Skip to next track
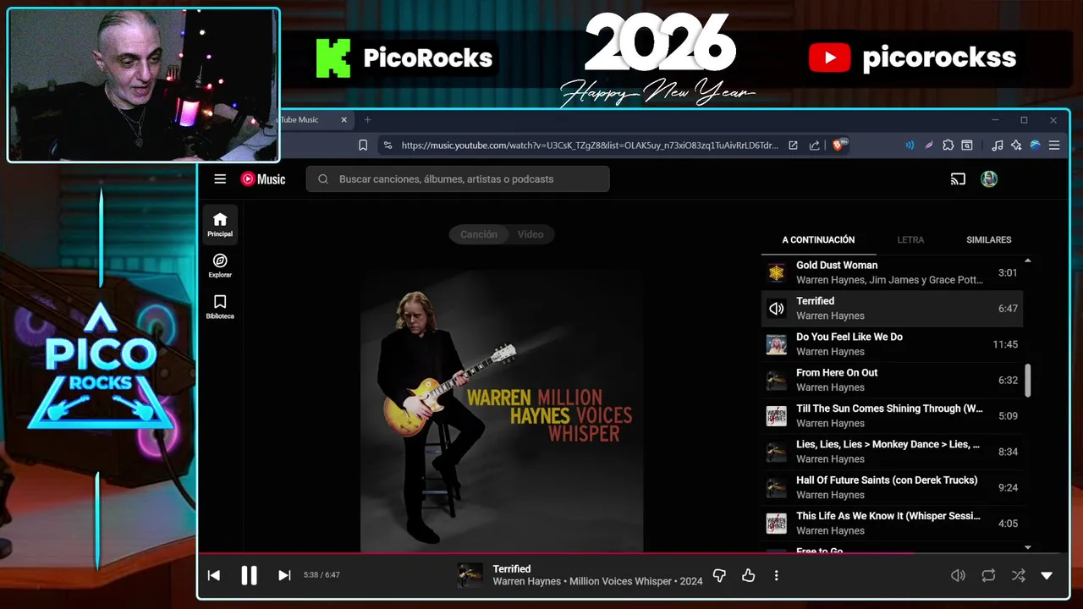Image resolution: width=1083 pixels, height=609 pixels. coord(284,575)
